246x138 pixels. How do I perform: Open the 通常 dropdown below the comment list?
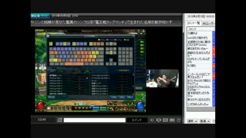pos(192,121)
